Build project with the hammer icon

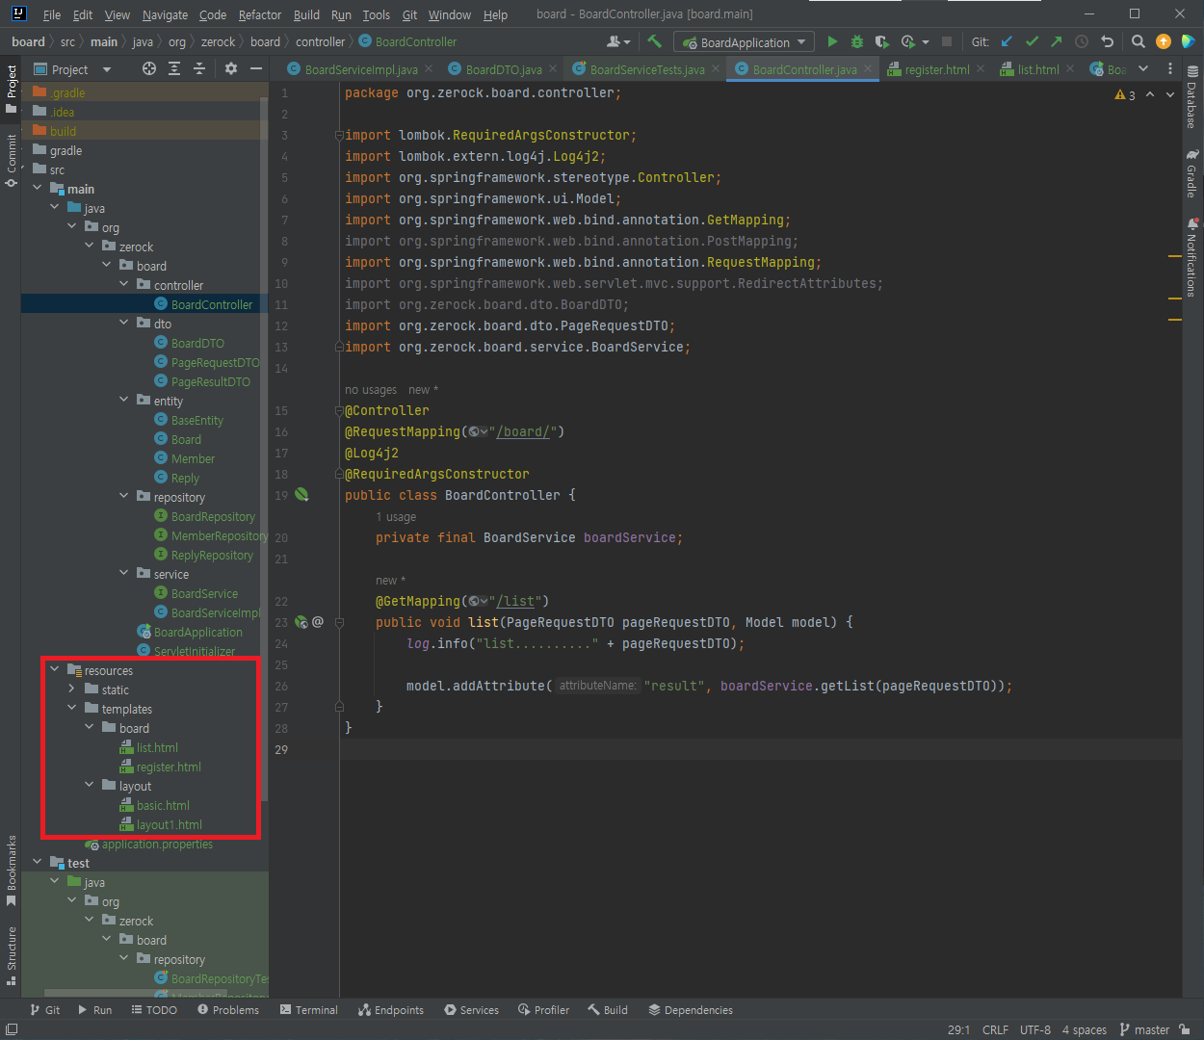click(x=655, y=41)
